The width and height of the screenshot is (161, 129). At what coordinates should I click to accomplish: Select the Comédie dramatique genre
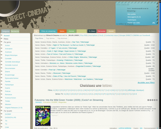(13, 62)
